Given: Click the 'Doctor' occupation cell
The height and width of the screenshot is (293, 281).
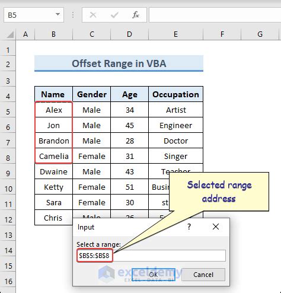Looking at the screenshot, I should coord(175,141).
